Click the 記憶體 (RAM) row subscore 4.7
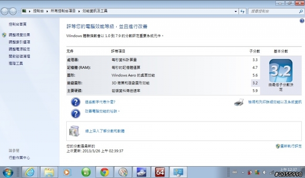The width and height of the screenshot is (305, 178). (255, 67)
